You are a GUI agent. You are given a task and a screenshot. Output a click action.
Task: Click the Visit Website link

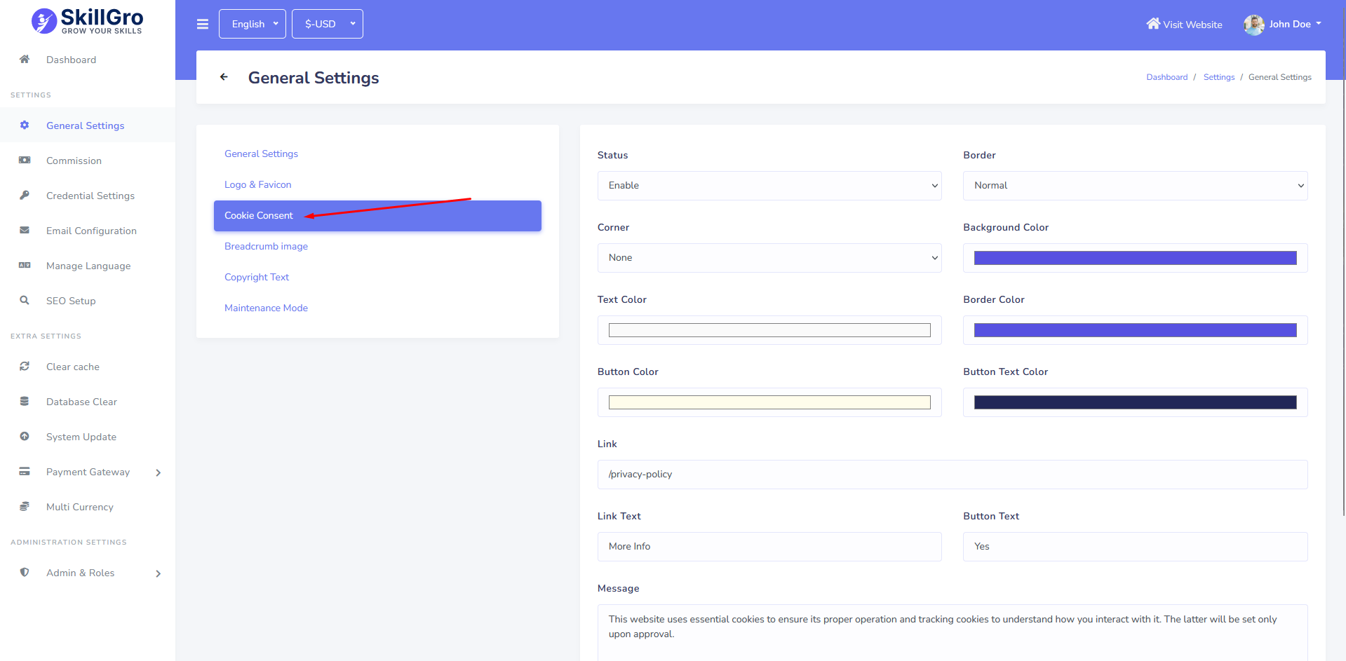pos(1184,25)
